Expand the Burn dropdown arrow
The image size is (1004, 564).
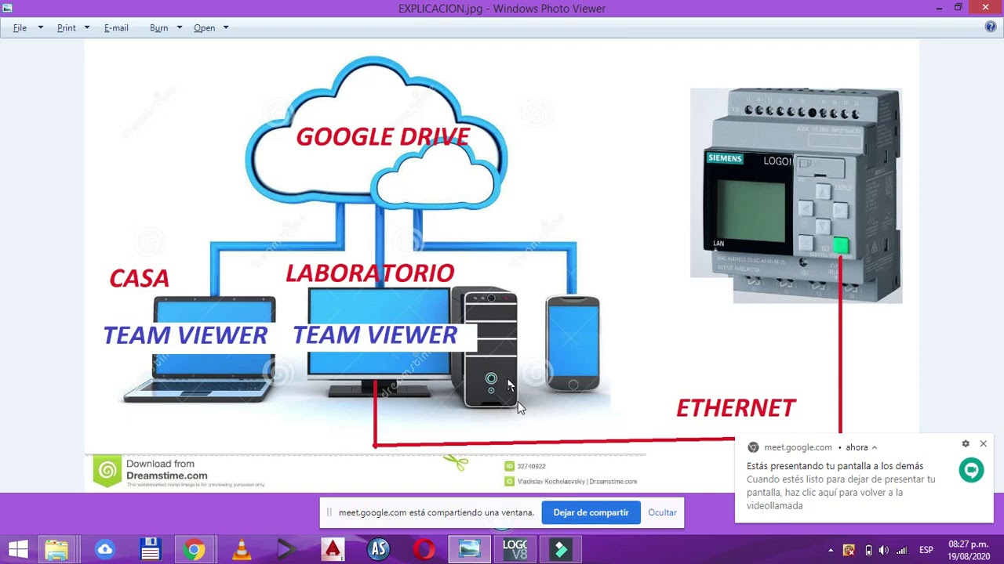[x=180, y=27]
